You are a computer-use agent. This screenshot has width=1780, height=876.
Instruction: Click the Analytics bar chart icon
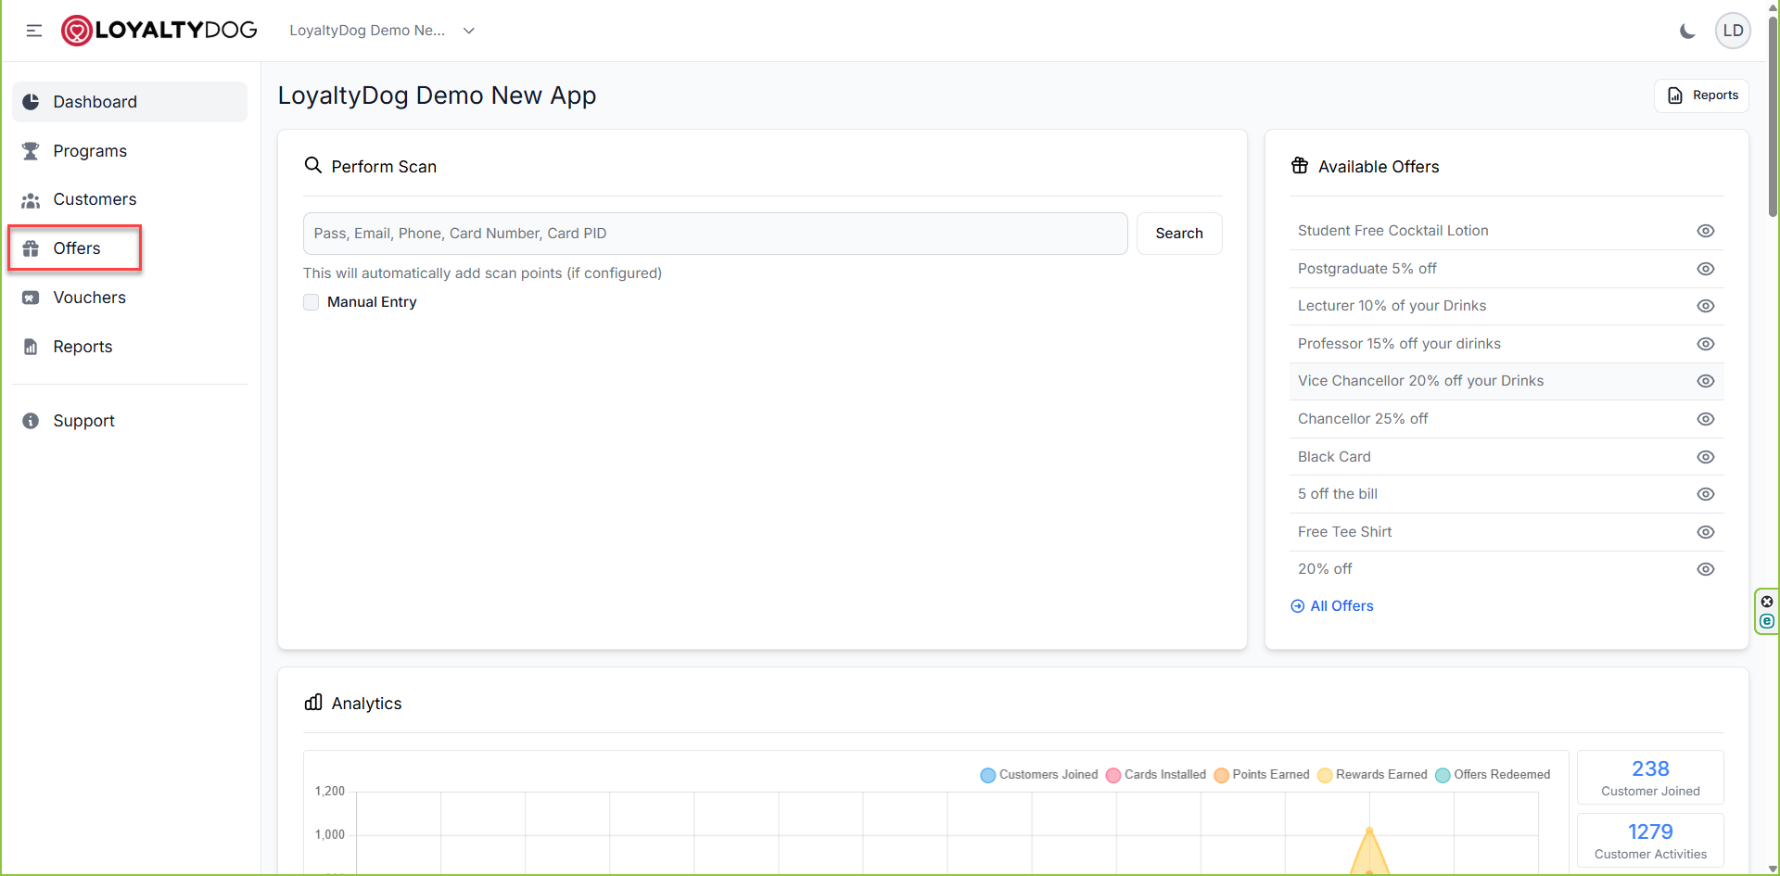point(313,702)
